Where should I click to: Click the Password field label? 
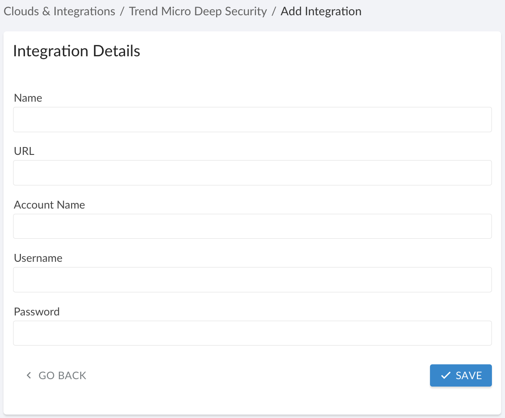[x=37, y=312]
